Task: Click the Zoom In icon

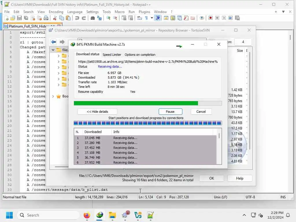Action: click(108, 18)
